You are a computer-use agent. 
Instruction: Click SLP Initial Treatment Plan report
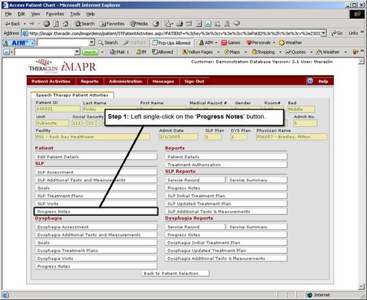[226, 196]
